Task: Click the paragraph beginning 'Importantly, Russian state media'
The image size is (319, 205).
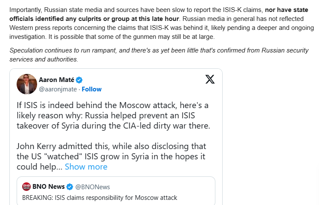Action: [162, 23]
